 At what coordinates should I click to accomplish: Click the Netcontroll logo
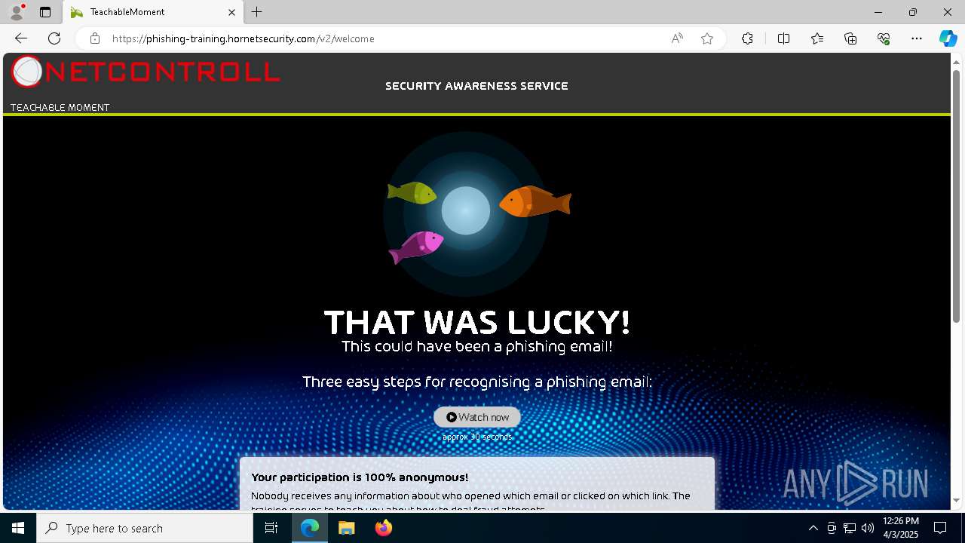(x=146, y=72)
